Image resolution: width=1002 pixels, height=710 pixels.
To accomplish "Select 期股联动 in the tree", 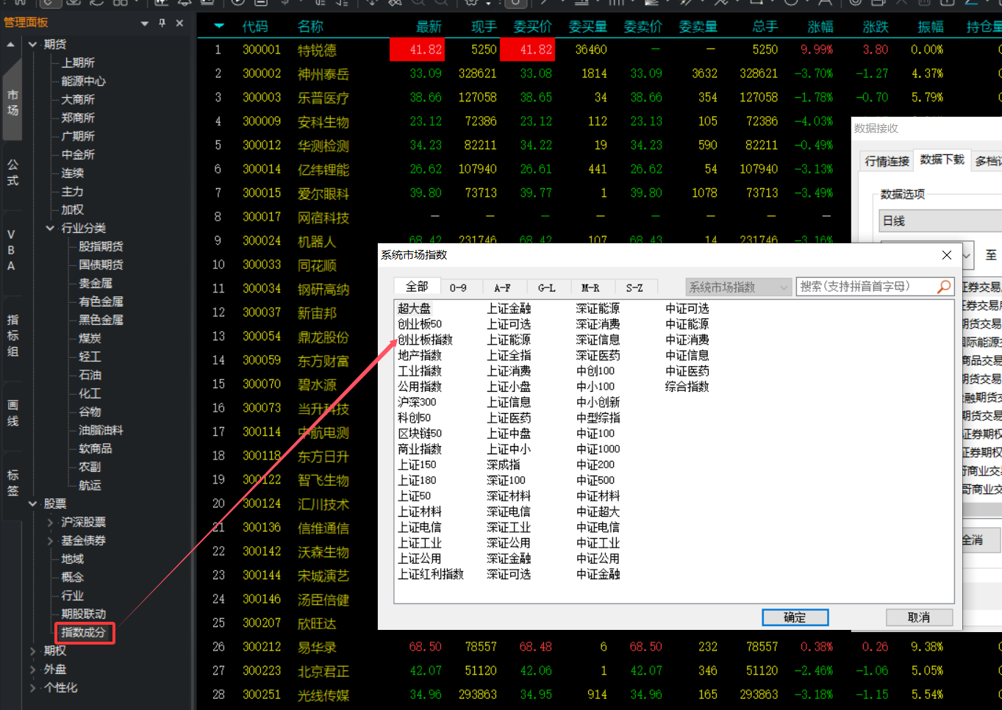I will [83, 614].
